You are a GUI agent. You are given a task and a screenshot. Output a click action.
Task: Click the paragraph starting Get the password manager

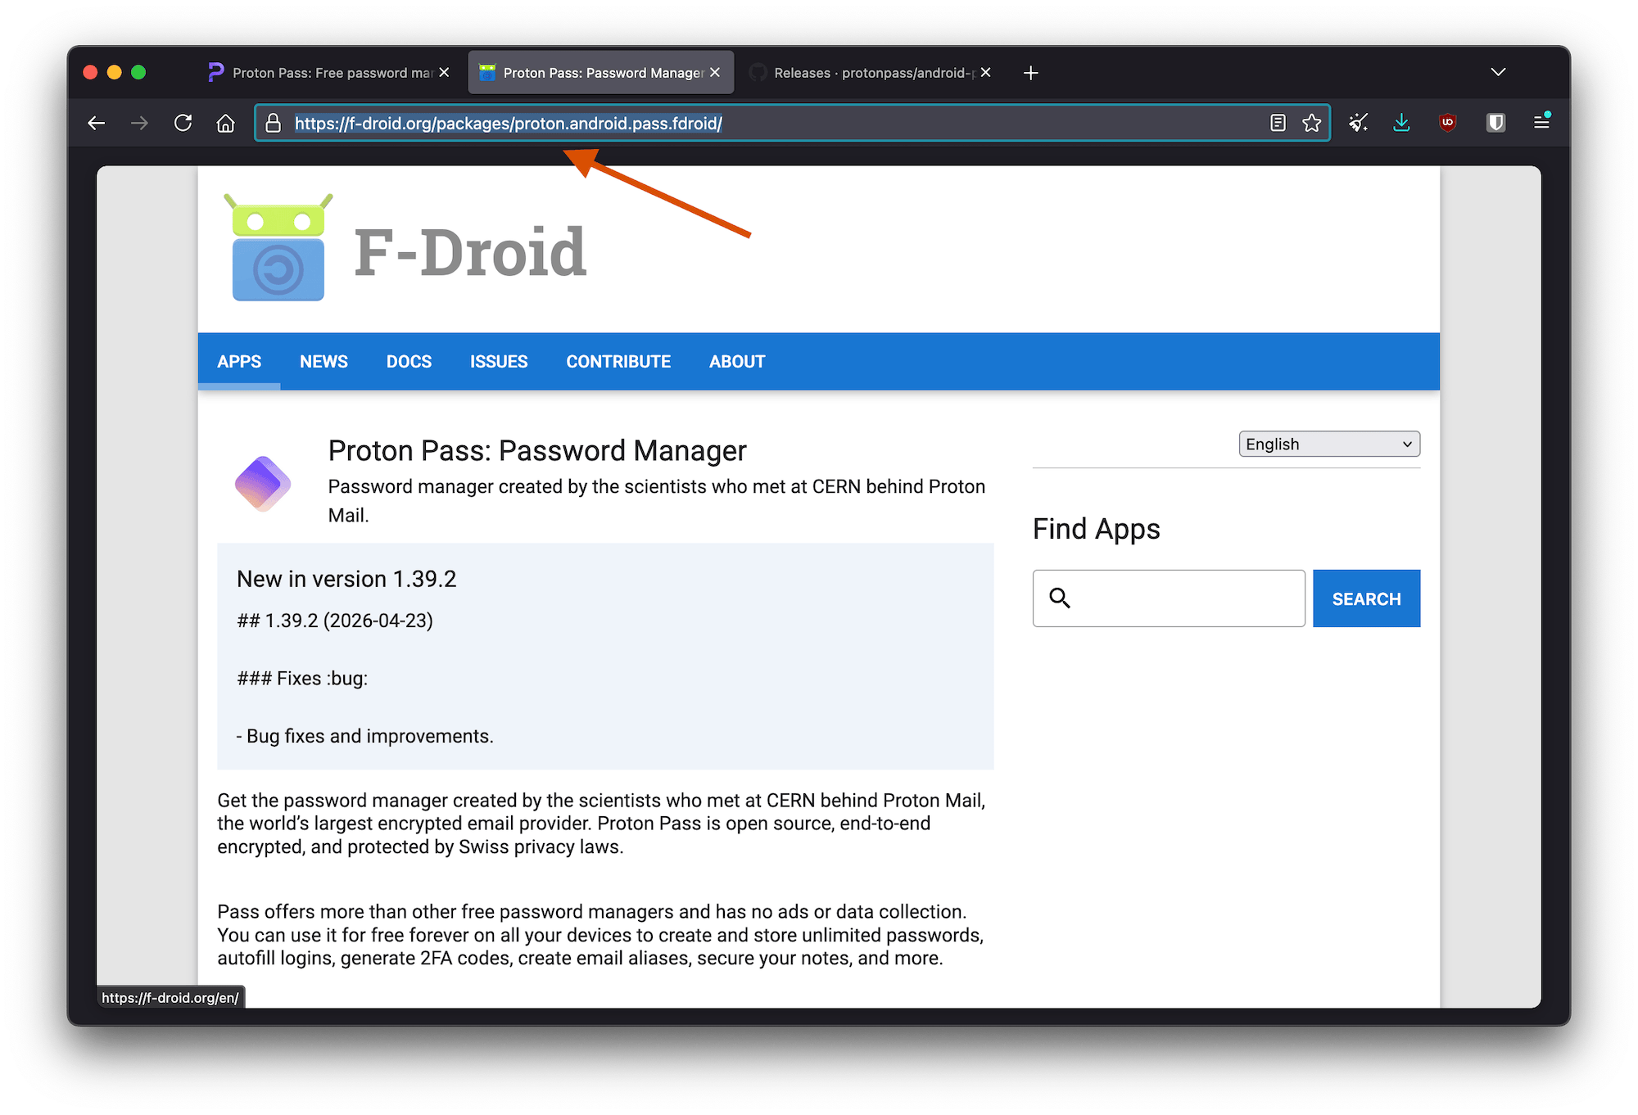pyautogui.click(x=602, y=824)
